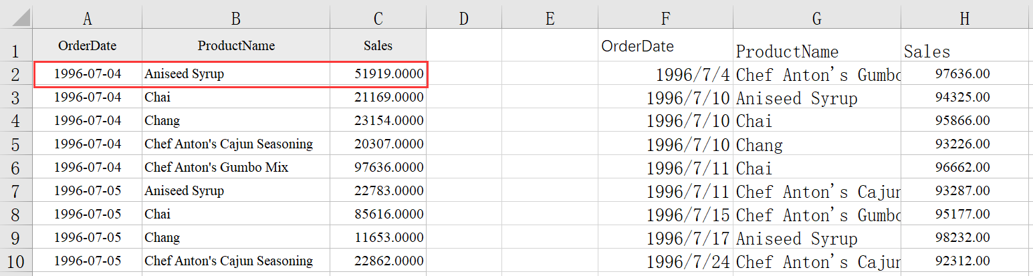Select the 1996/7/4 cell in column F
1033x276 pixels.
(665, 74)
